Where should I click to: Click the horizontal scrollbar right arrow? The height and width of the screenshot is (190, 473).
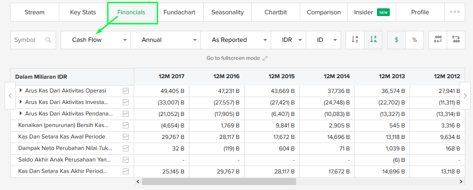pos(461,182)
